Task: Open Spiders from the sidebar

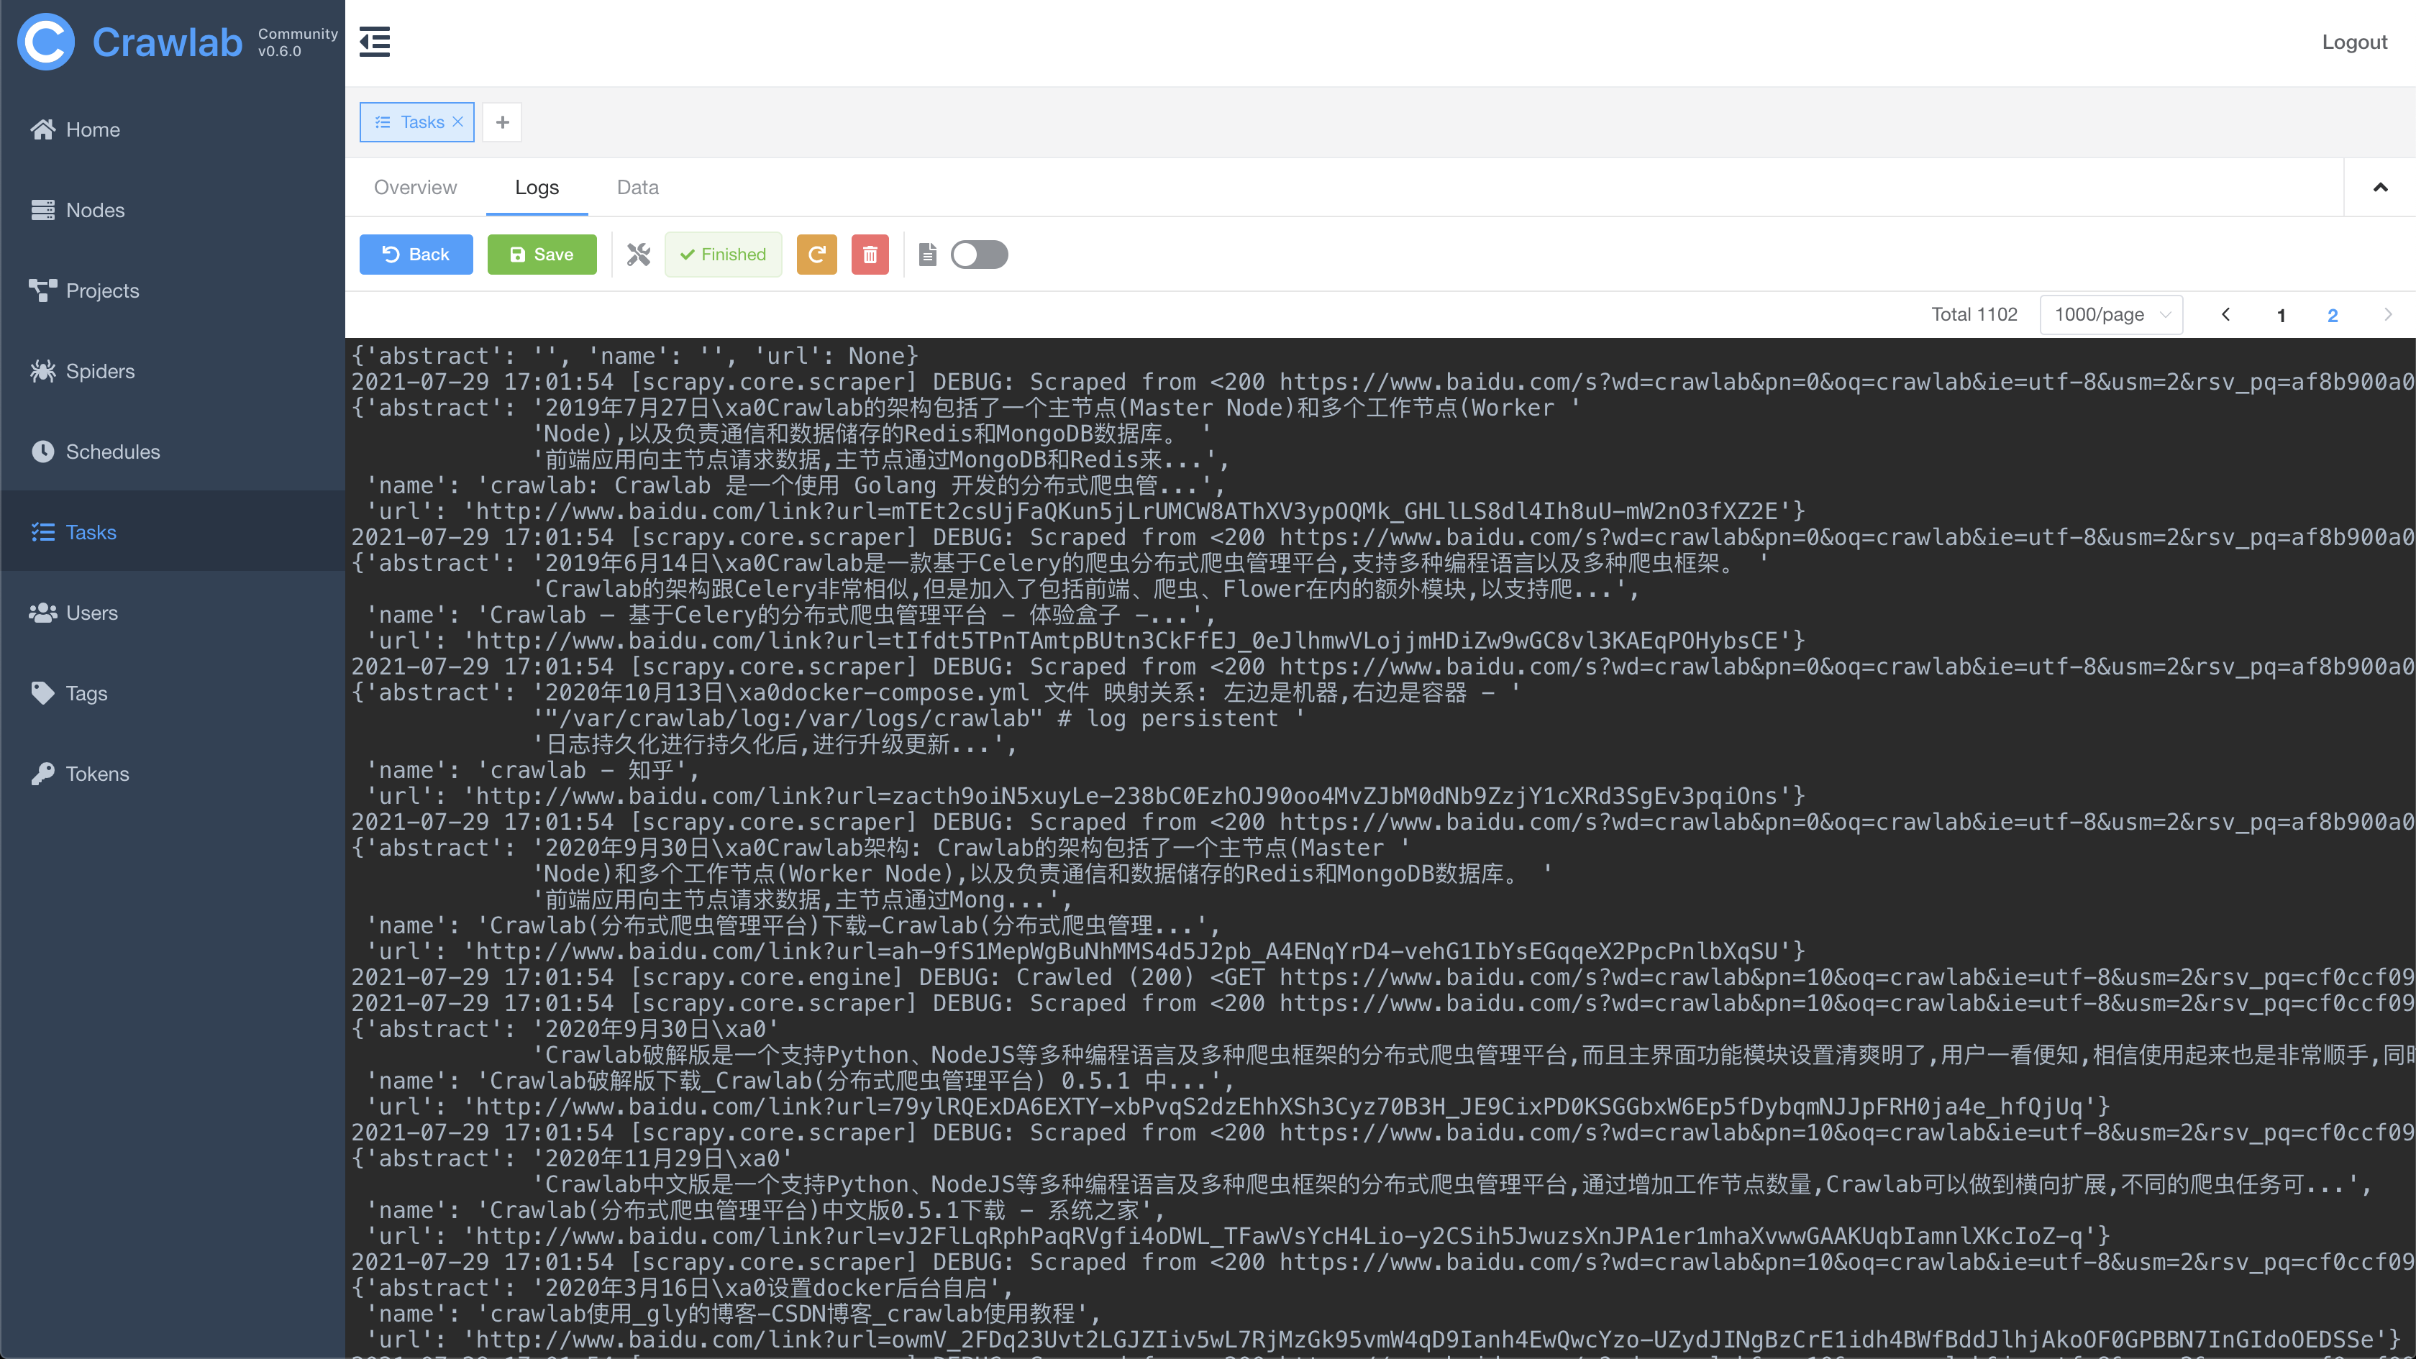Action: point(99,372)
